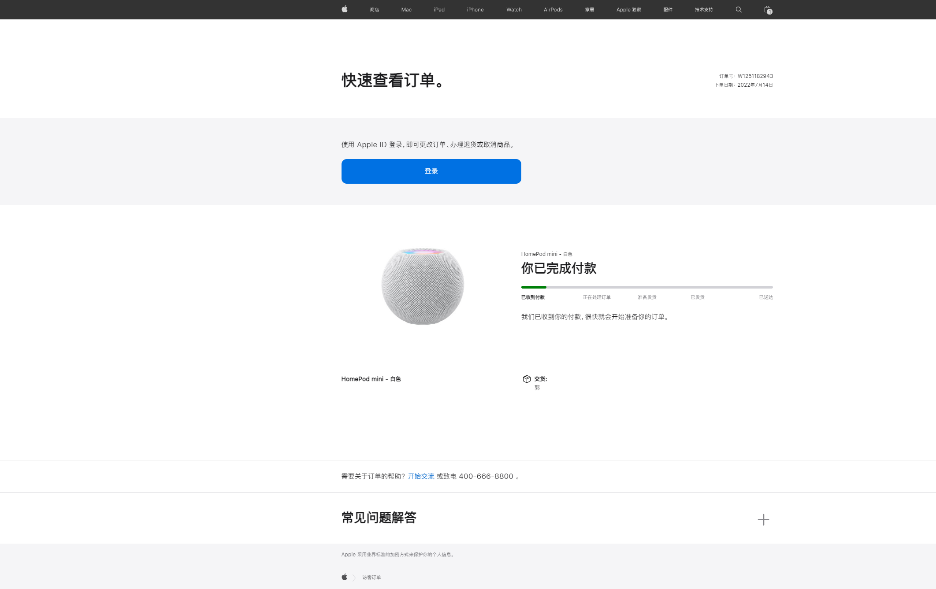Open the 技术支持 support menu item
Viewport: 936px width, 589px height.
coord(703,10)
